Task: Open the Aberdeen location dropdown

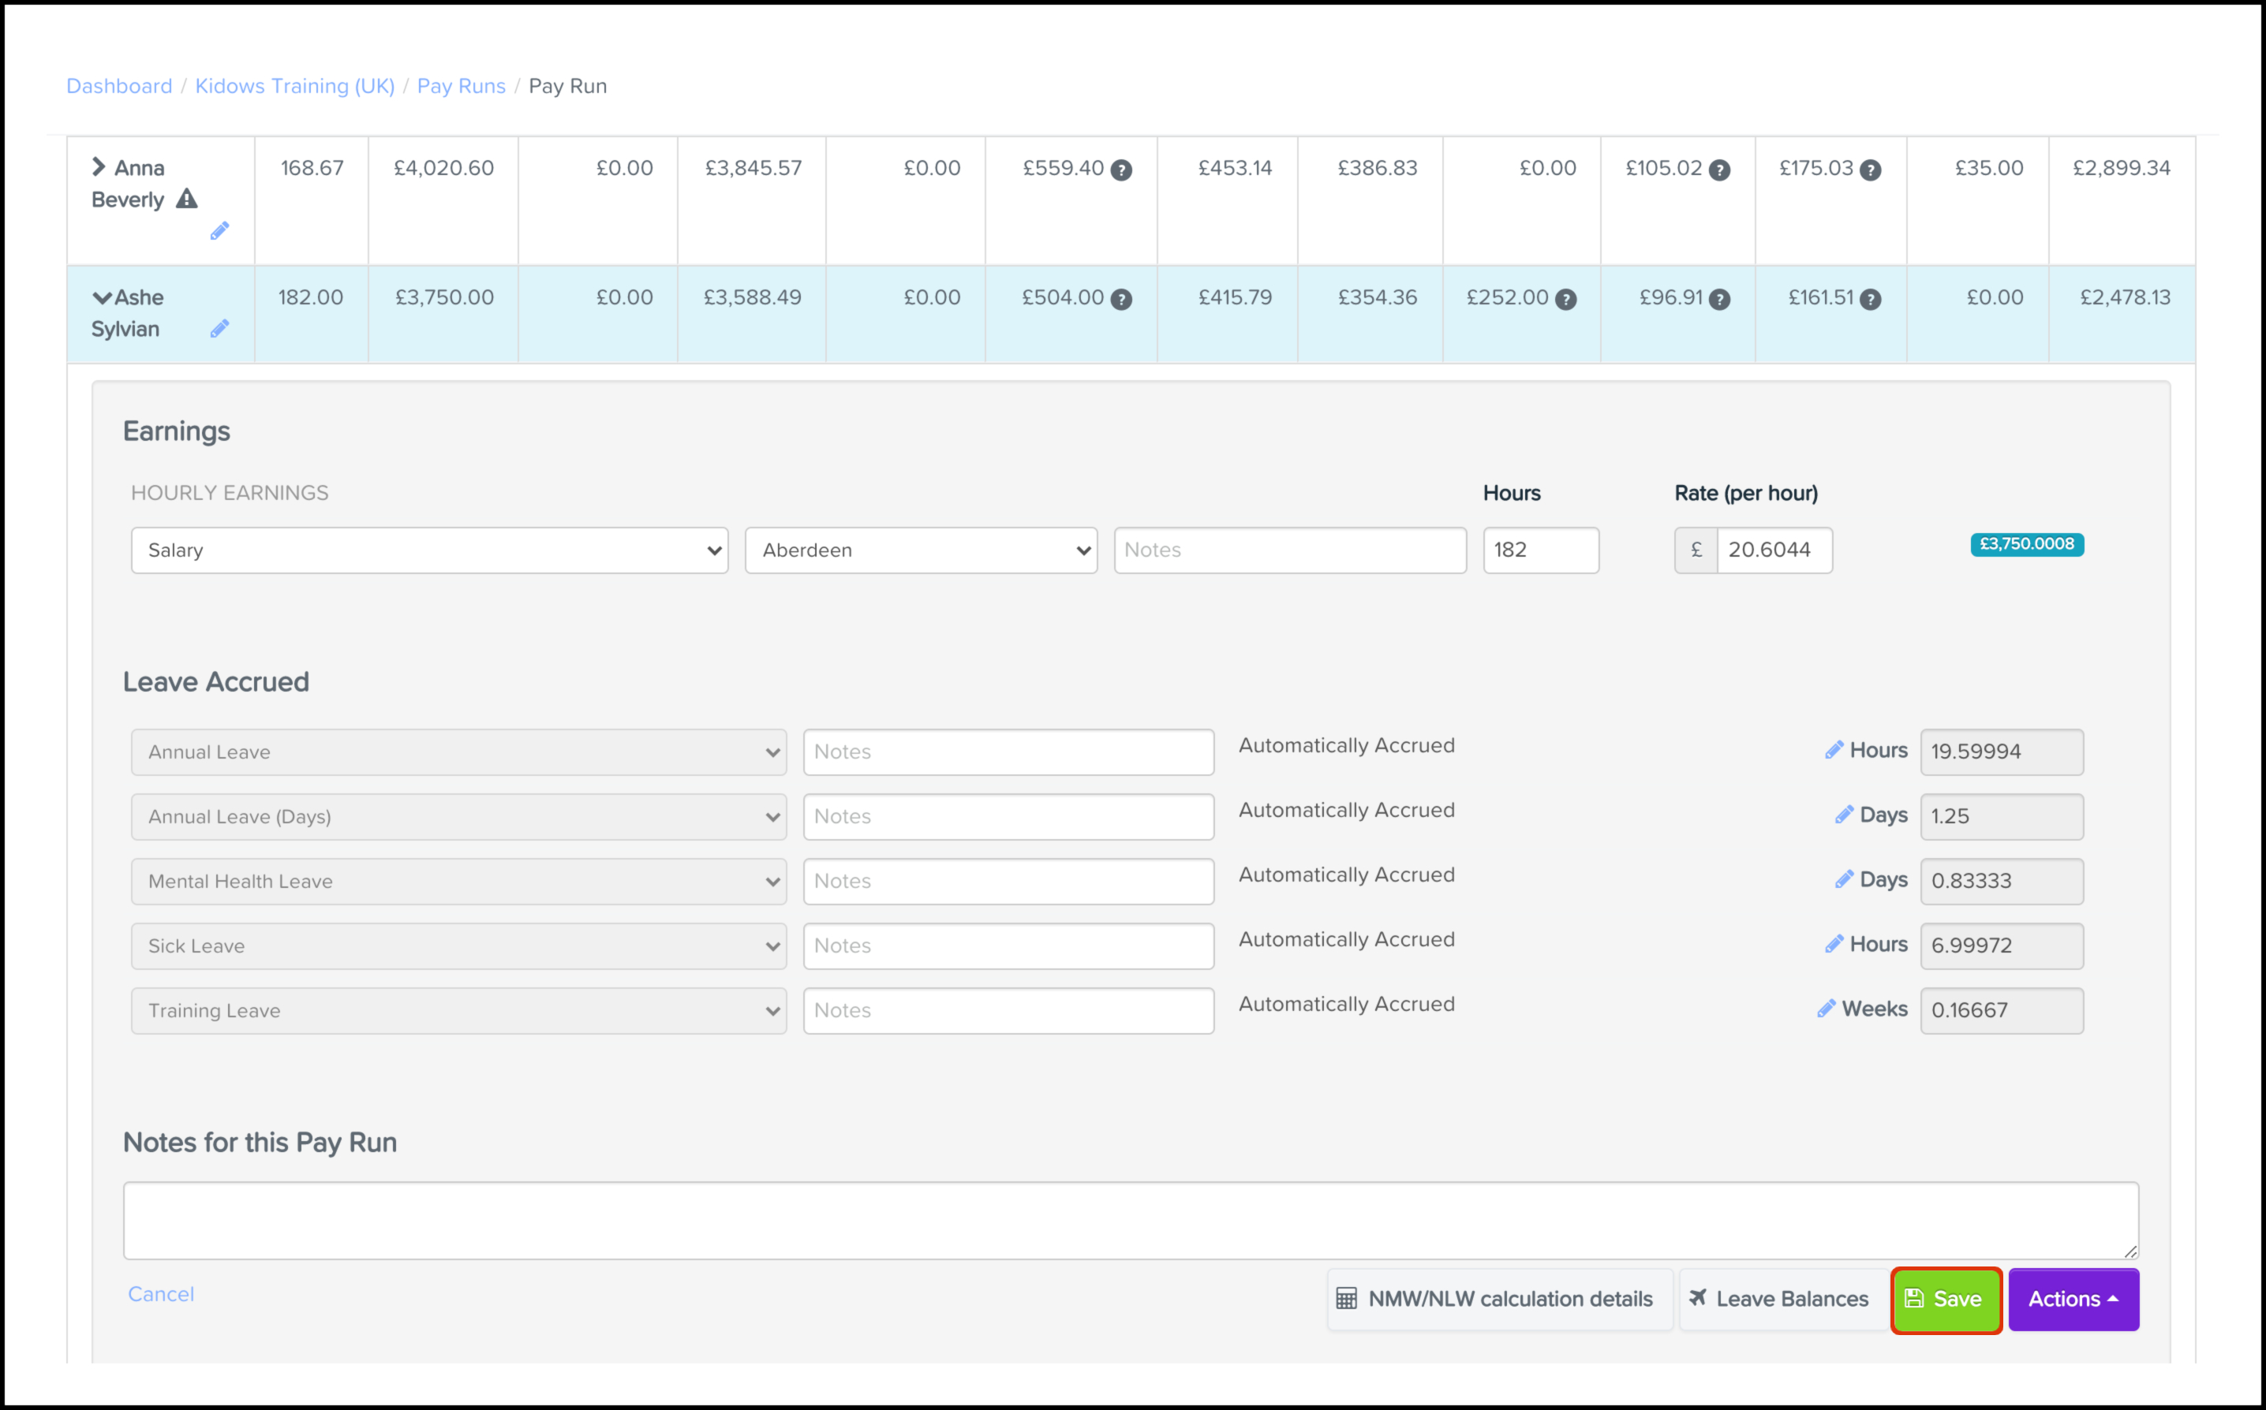Action: [x=921, y=550]
